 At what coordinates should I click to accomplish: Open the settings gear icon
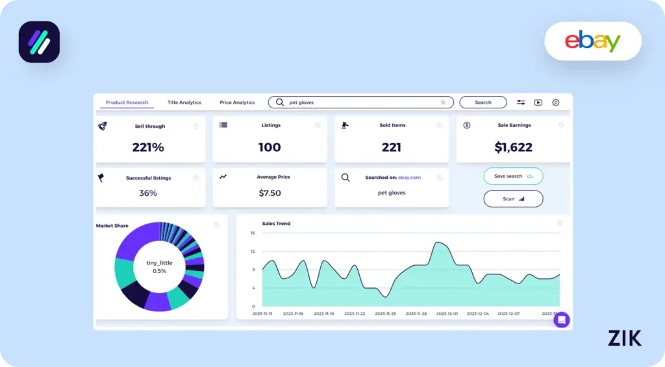point(555,102)
